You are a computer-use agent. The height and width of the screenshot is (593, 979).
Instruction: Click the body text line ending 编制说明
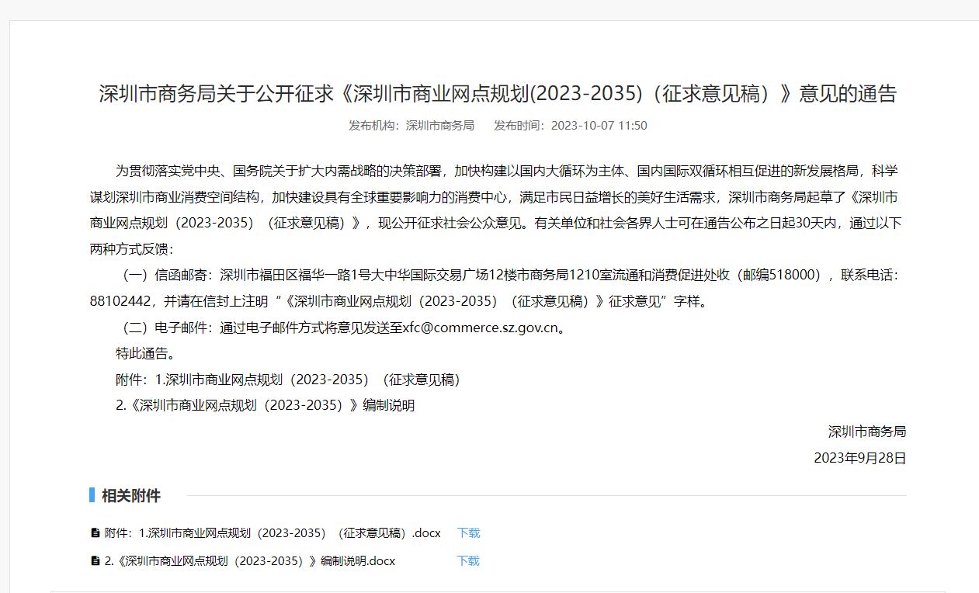(265, 405)
